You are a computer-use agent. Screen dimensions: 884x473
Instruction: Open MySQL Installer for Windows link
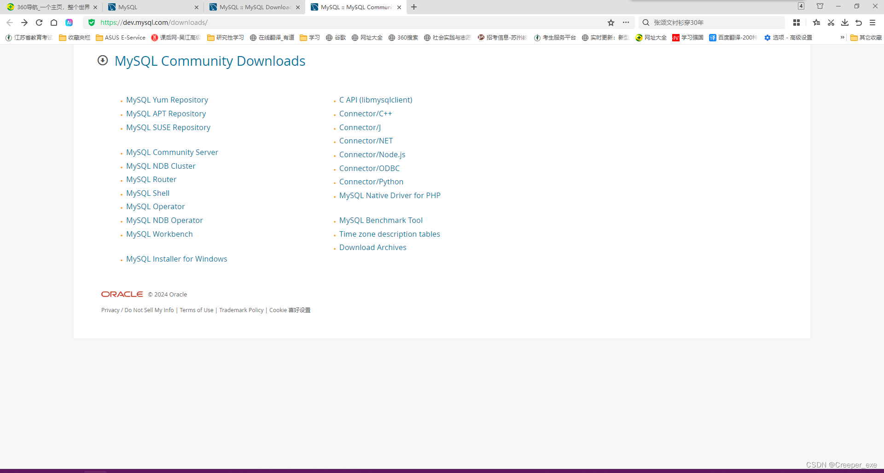coord(177,259)
